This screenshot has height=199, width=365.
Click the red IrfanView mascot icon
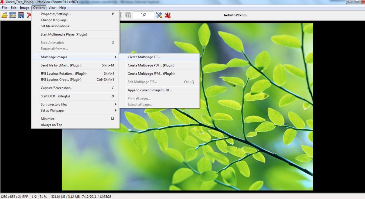(x=168, y=15)
